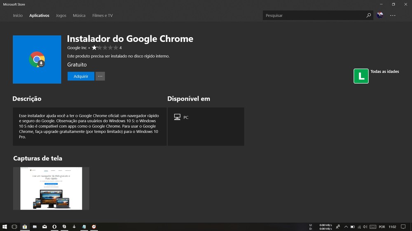Open the more options button beside Adquirir
Image resolution: width=412 pixels, height=231 pixels.
coord(100,76)
